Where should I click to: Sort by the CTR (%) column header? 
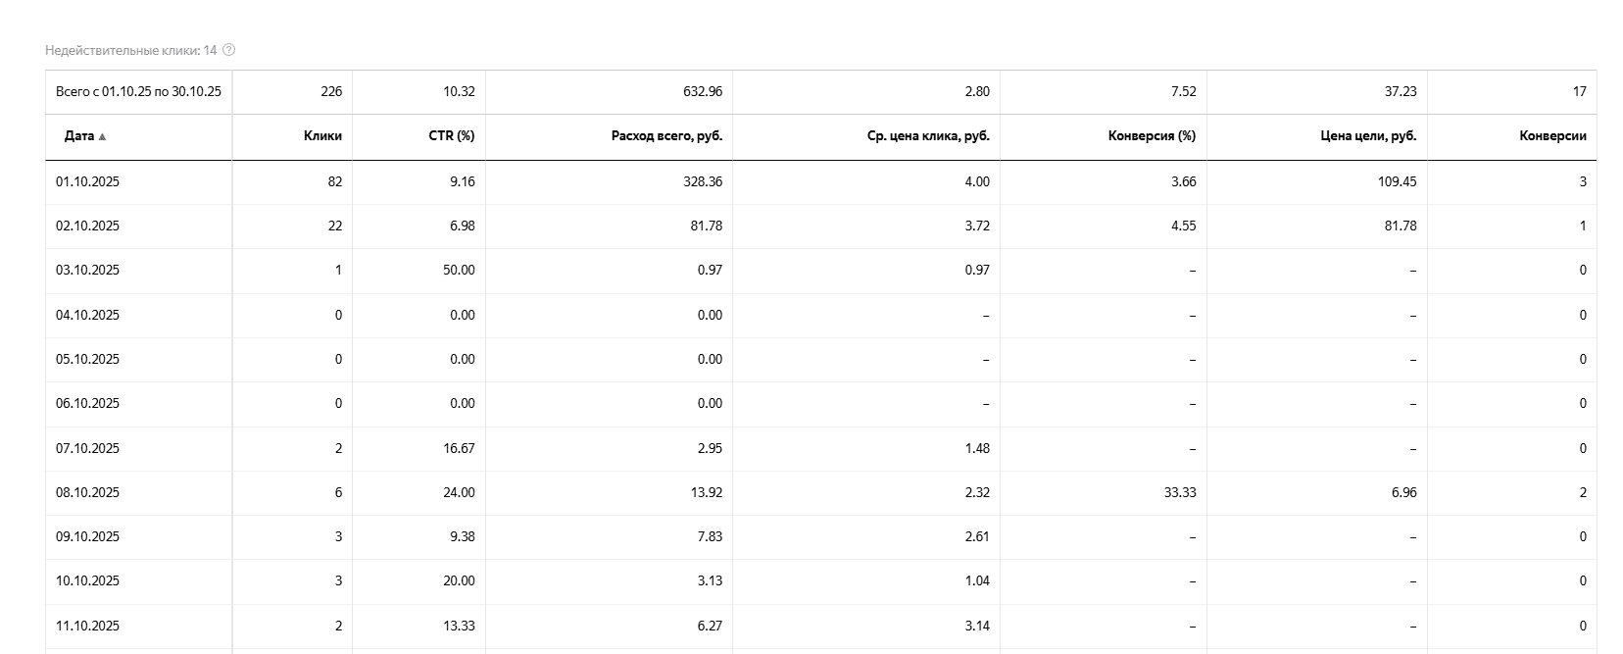451,136
